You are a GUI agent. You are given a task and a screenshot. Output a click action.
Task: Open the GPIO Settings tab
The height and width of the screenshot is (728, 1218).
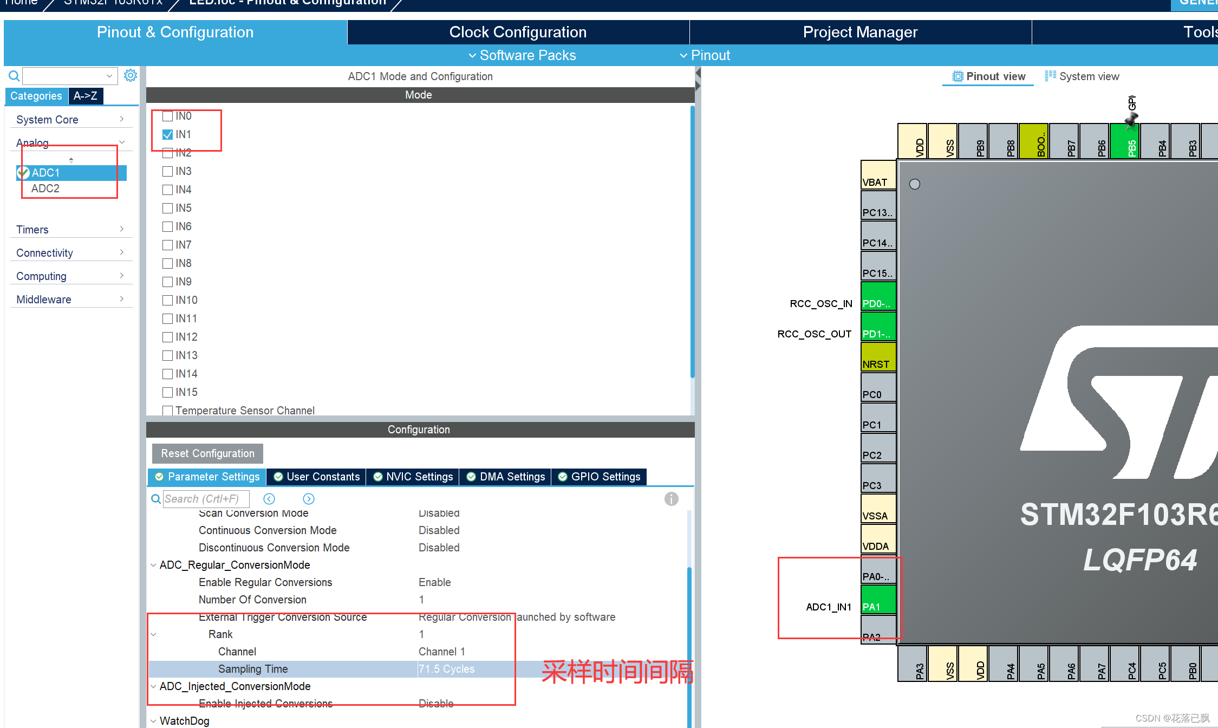[599, 477]
